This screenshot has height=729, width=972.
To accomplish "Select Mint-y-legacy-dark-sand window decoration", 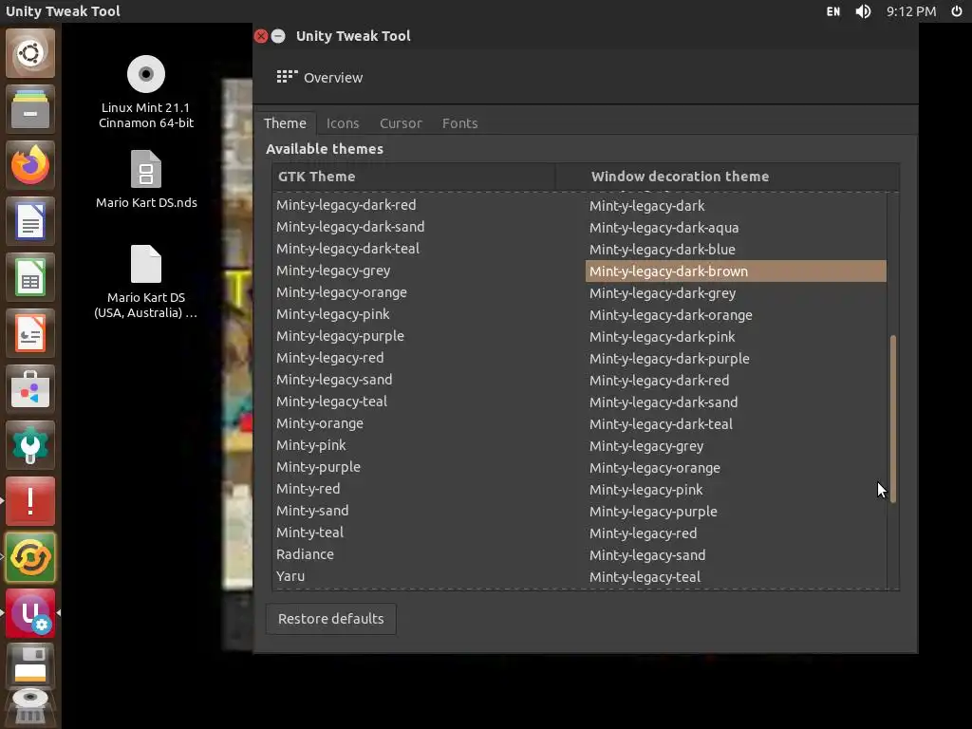I will pos(736,402).
